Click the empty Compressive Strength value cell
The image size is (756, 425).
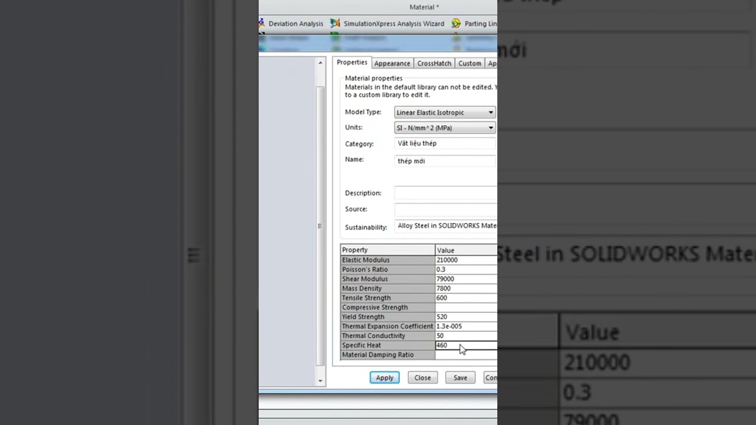click(x=466, y=307)
